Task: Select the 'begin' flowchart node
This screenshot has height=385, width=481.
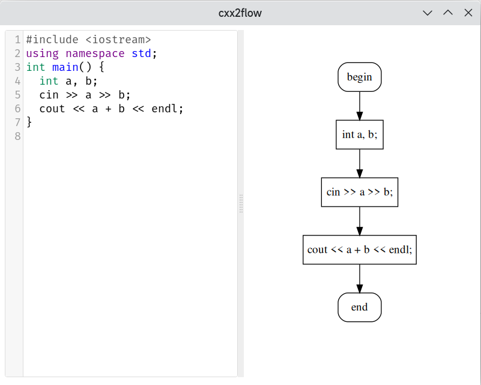Action: pos(360,77)
